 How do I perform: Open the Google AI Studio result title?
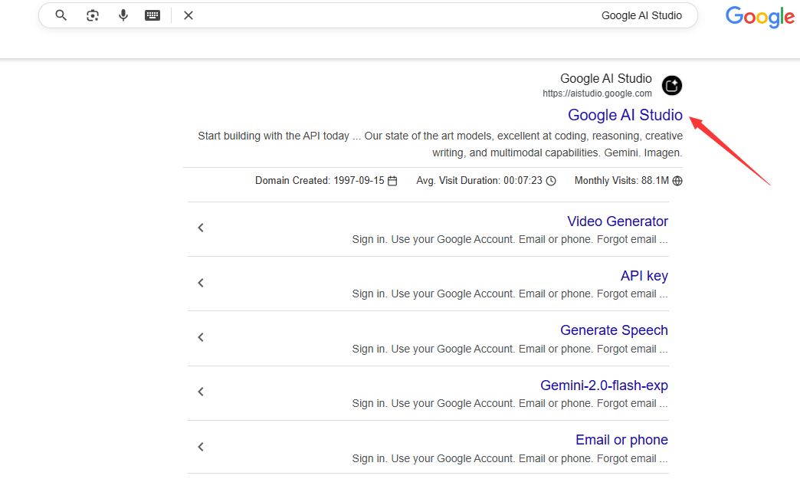pos(625,115)
